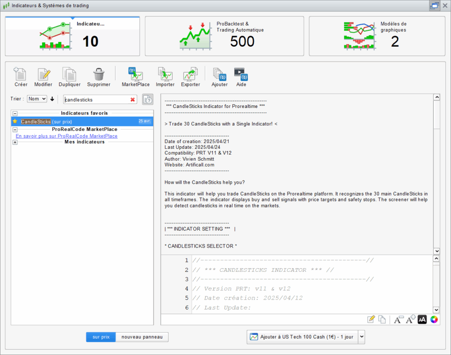The image size is (451, 355).
Task: Click the Ajouter toolbar icon
Action: 219,74
